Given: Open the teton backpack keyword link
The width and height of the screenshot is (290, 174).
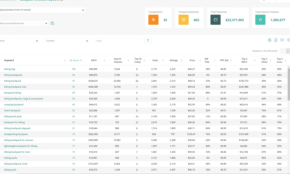Looking at the screenshot, I should click(12, 111).
